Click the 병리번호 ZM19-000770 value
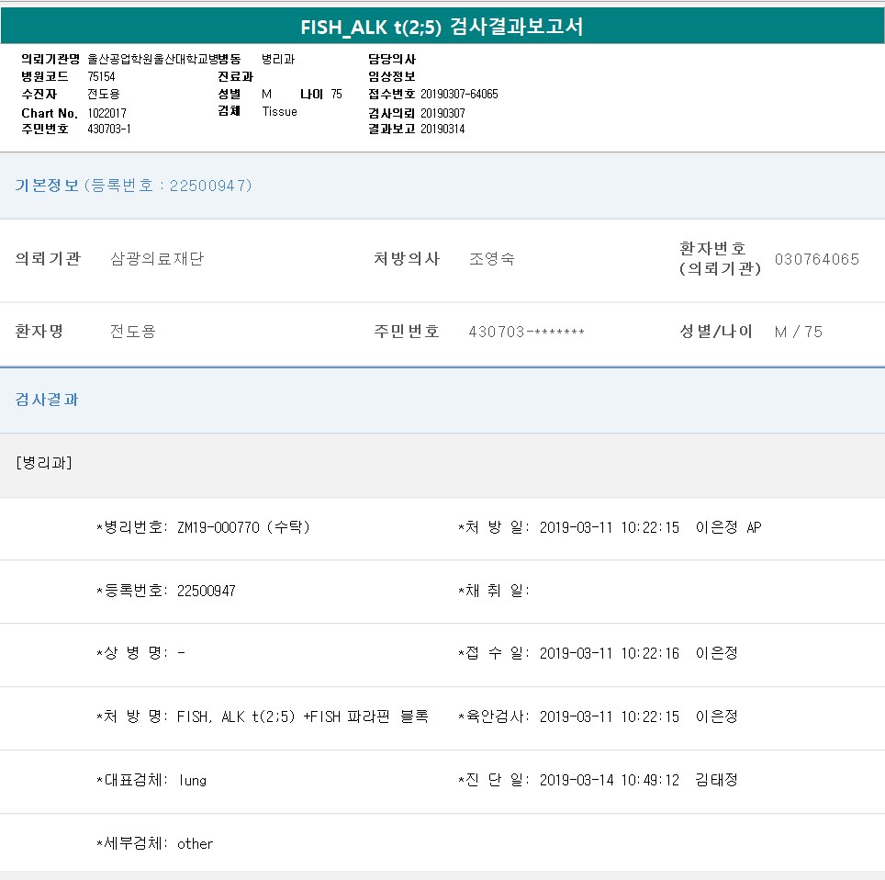885x880 pixels. coord(242,527)
